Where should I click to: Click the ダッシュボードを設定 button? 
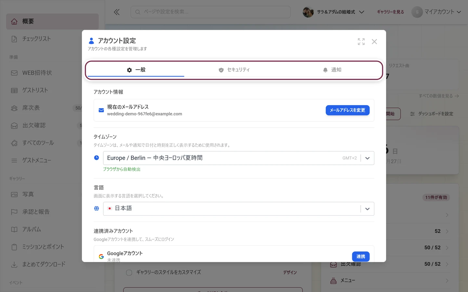432,114
